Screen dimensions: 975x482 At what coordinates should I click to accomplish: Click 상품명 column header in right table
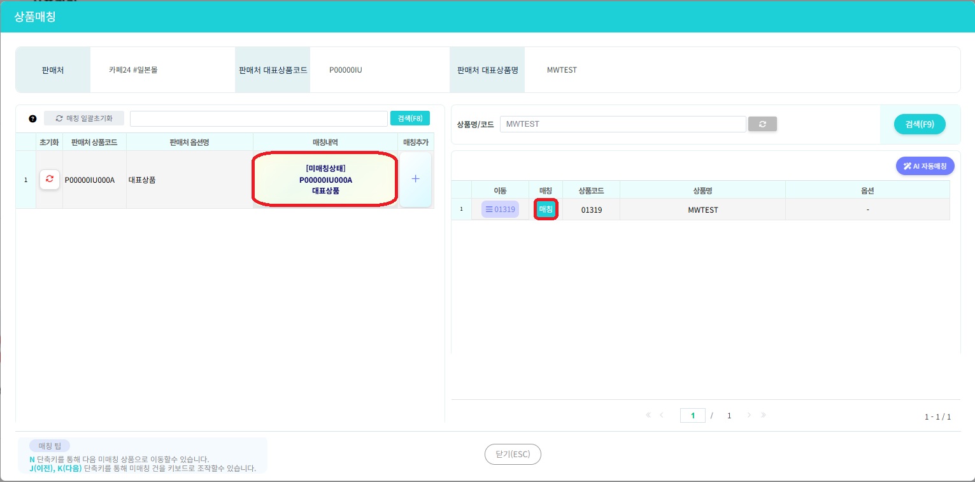pyautogui.click(x=702, y=190)
